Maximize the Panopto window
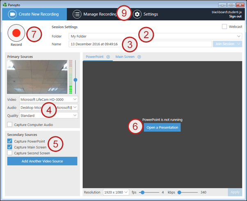This screenshot has width=247, height=201. tap(231, 5)
